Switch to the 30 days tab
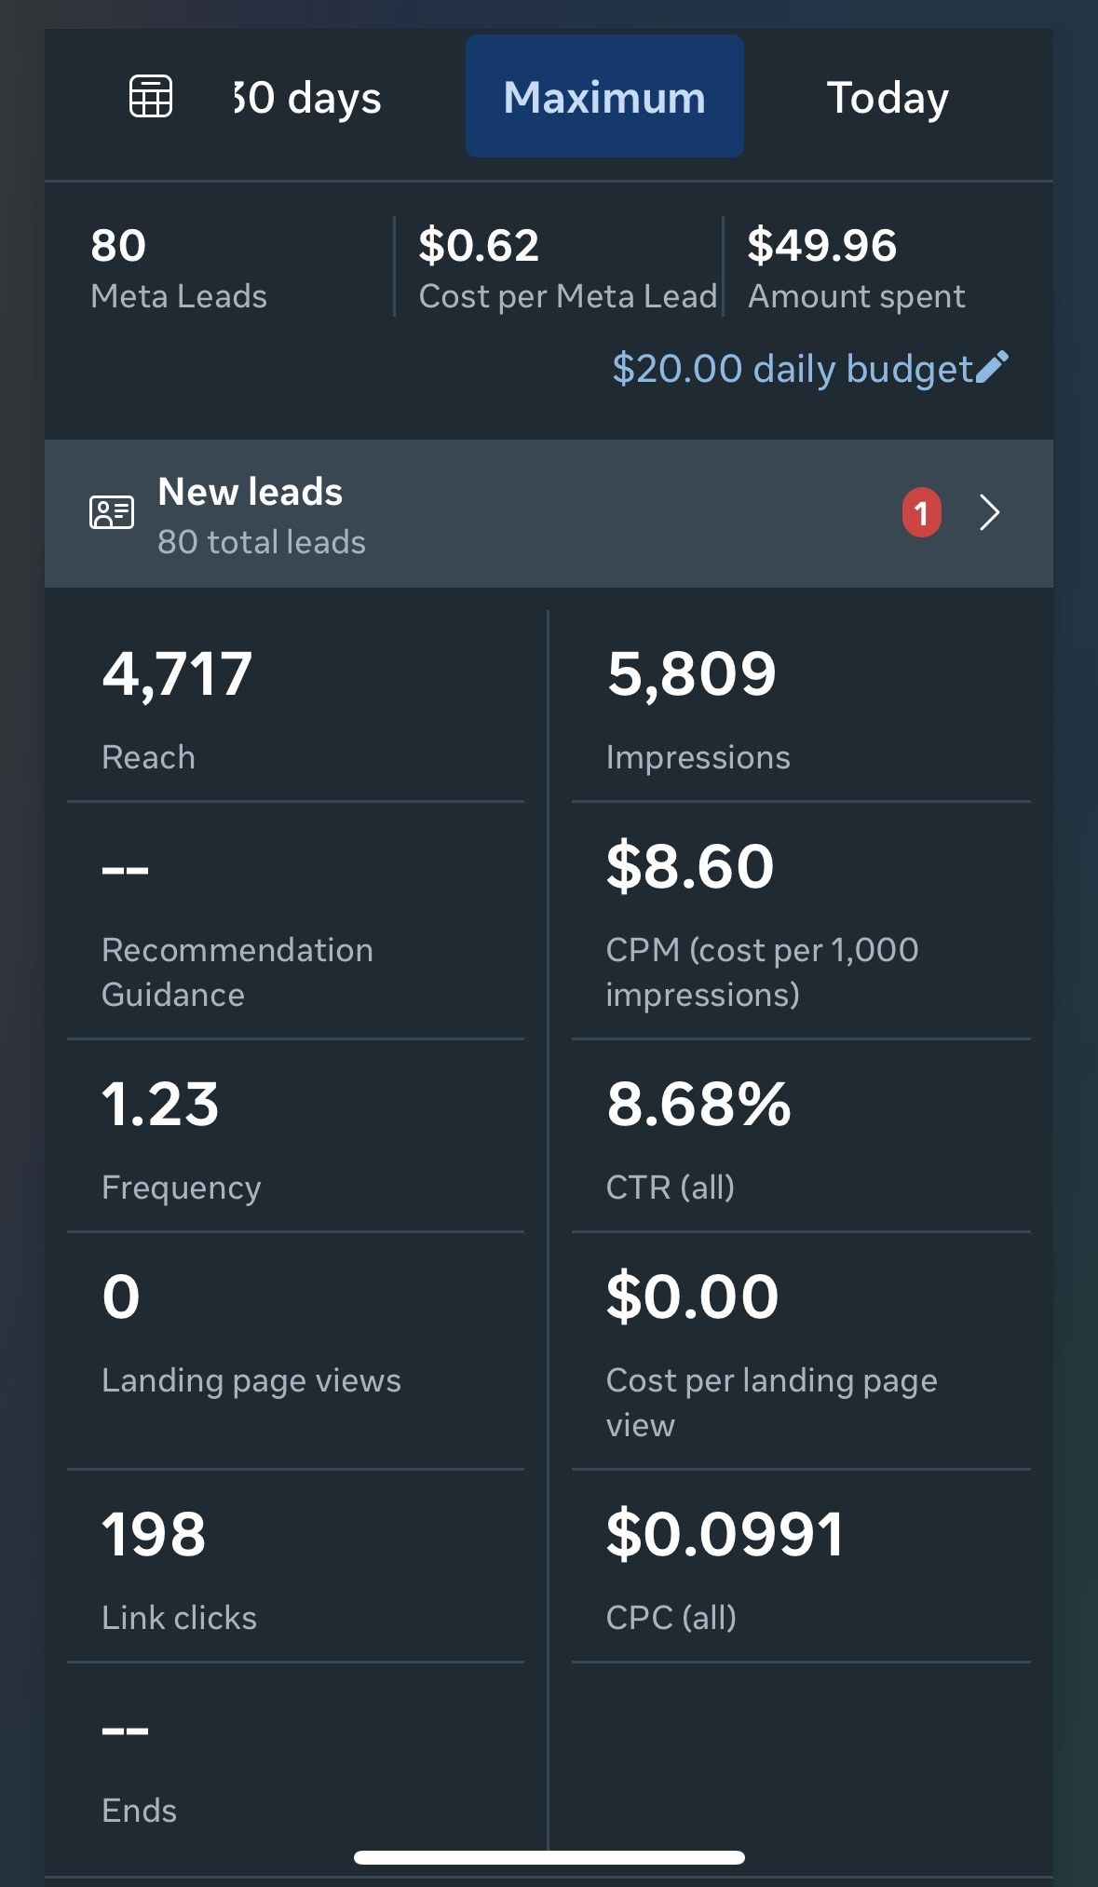Screen dimensions: 1098x1887 (307, 98)
